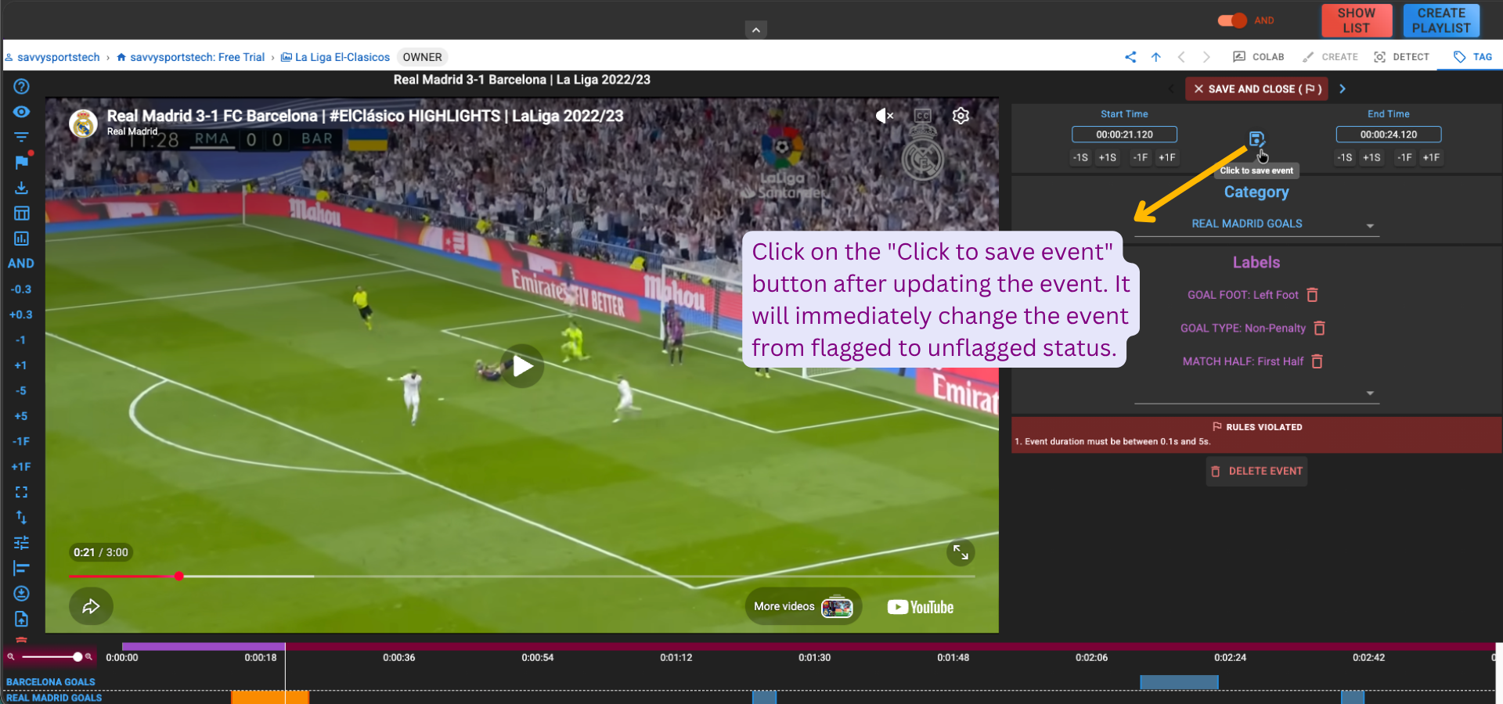Remove the MATCH HALF: First Half label
The width and height of the screenshot is (1503, 704).
1317,361
